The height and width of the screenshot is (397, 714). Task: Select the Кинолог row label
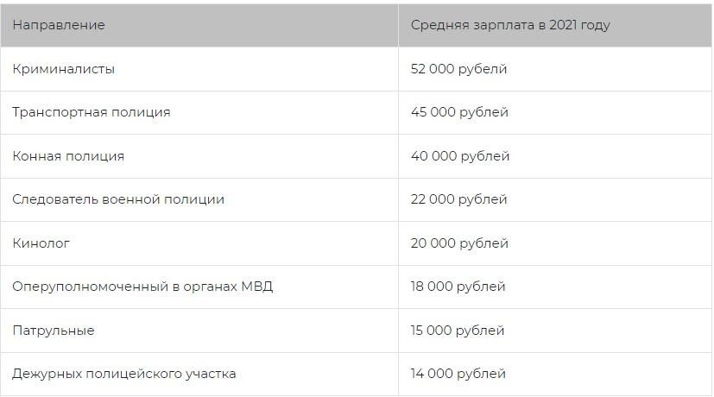pyautogui.click(x=41, y=243)
